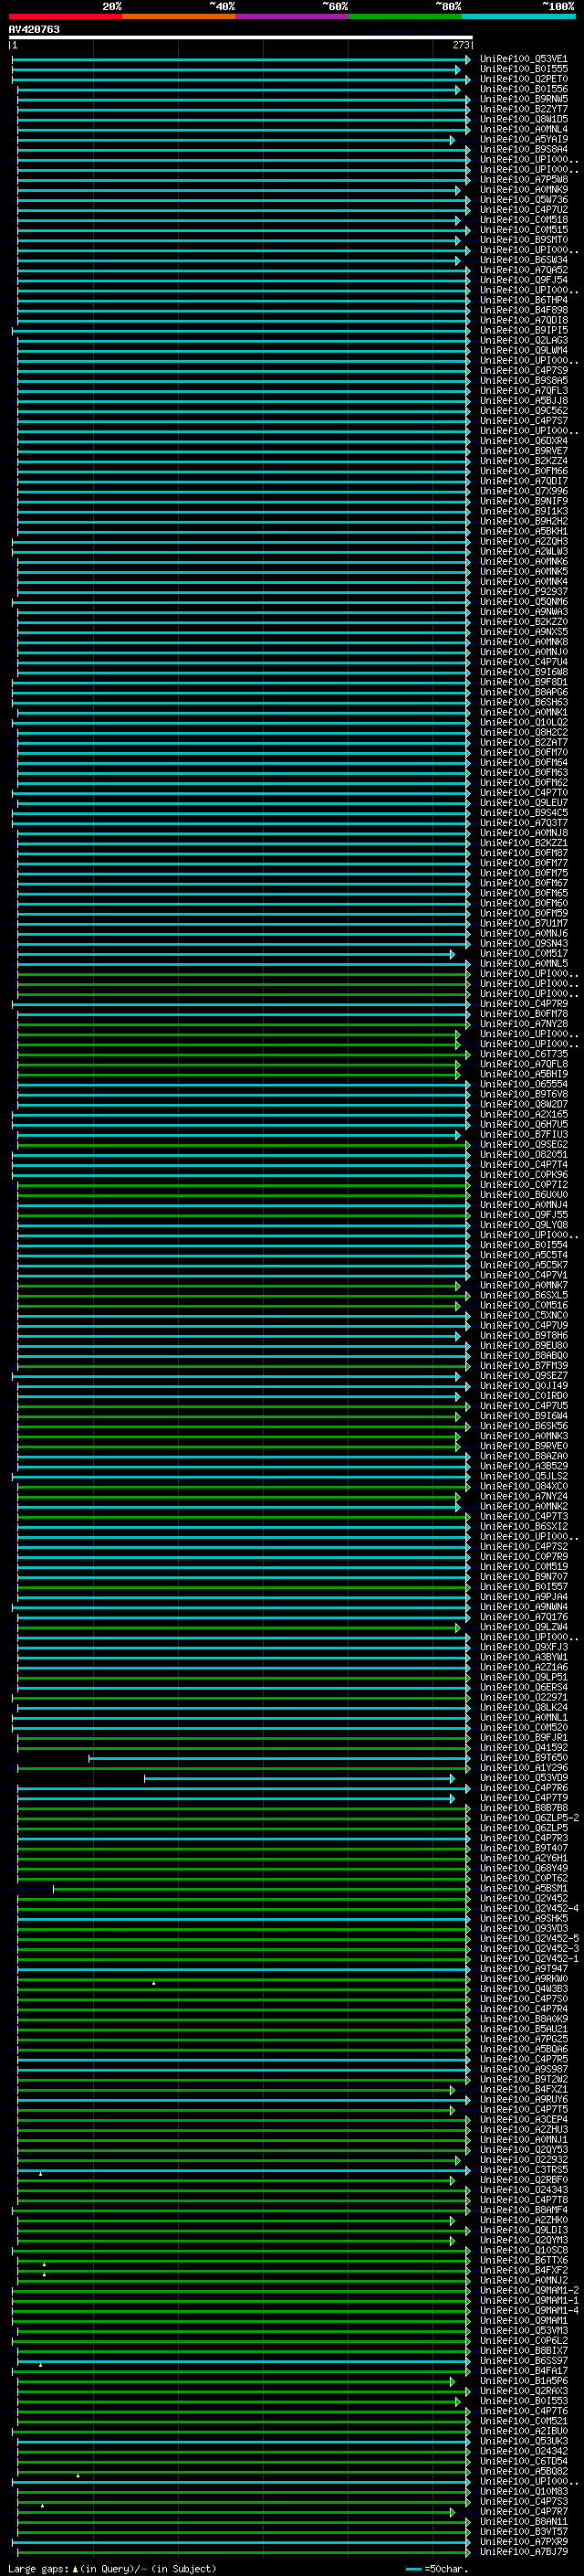Select the ~100% cyan legend segment
Viewport: 584px width, 2576px height.
coord(518,16)
